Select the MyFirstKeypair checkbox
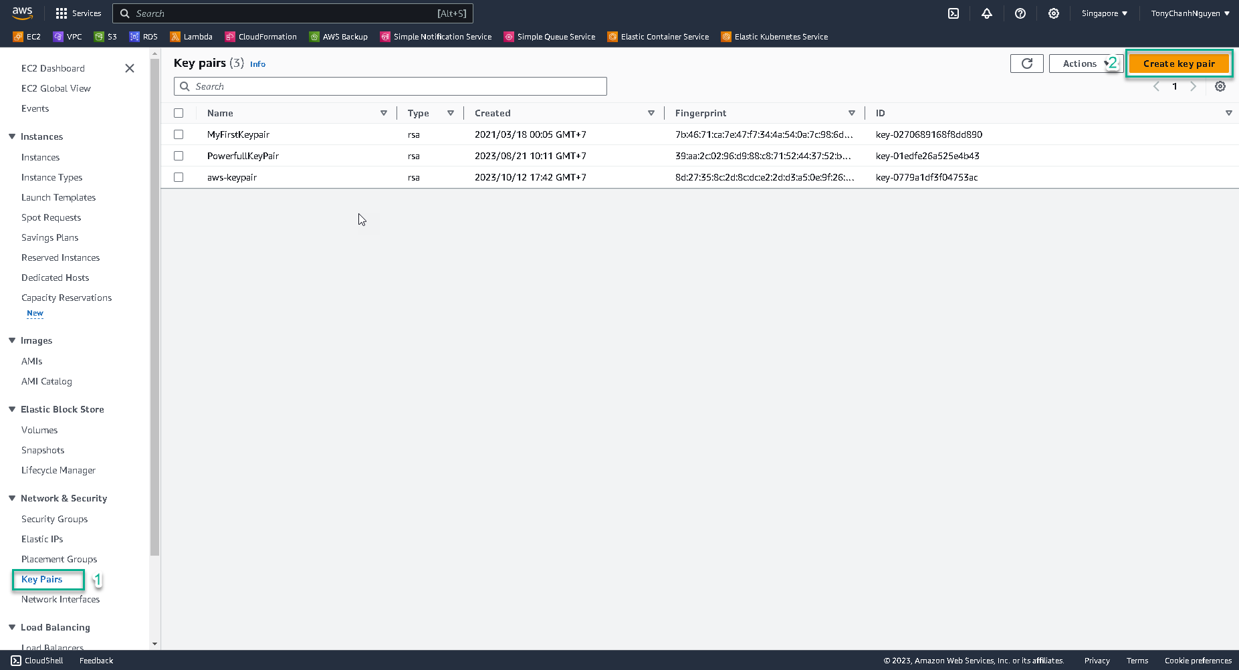Viewport: 1239px width, 670px height. (179, 134)
